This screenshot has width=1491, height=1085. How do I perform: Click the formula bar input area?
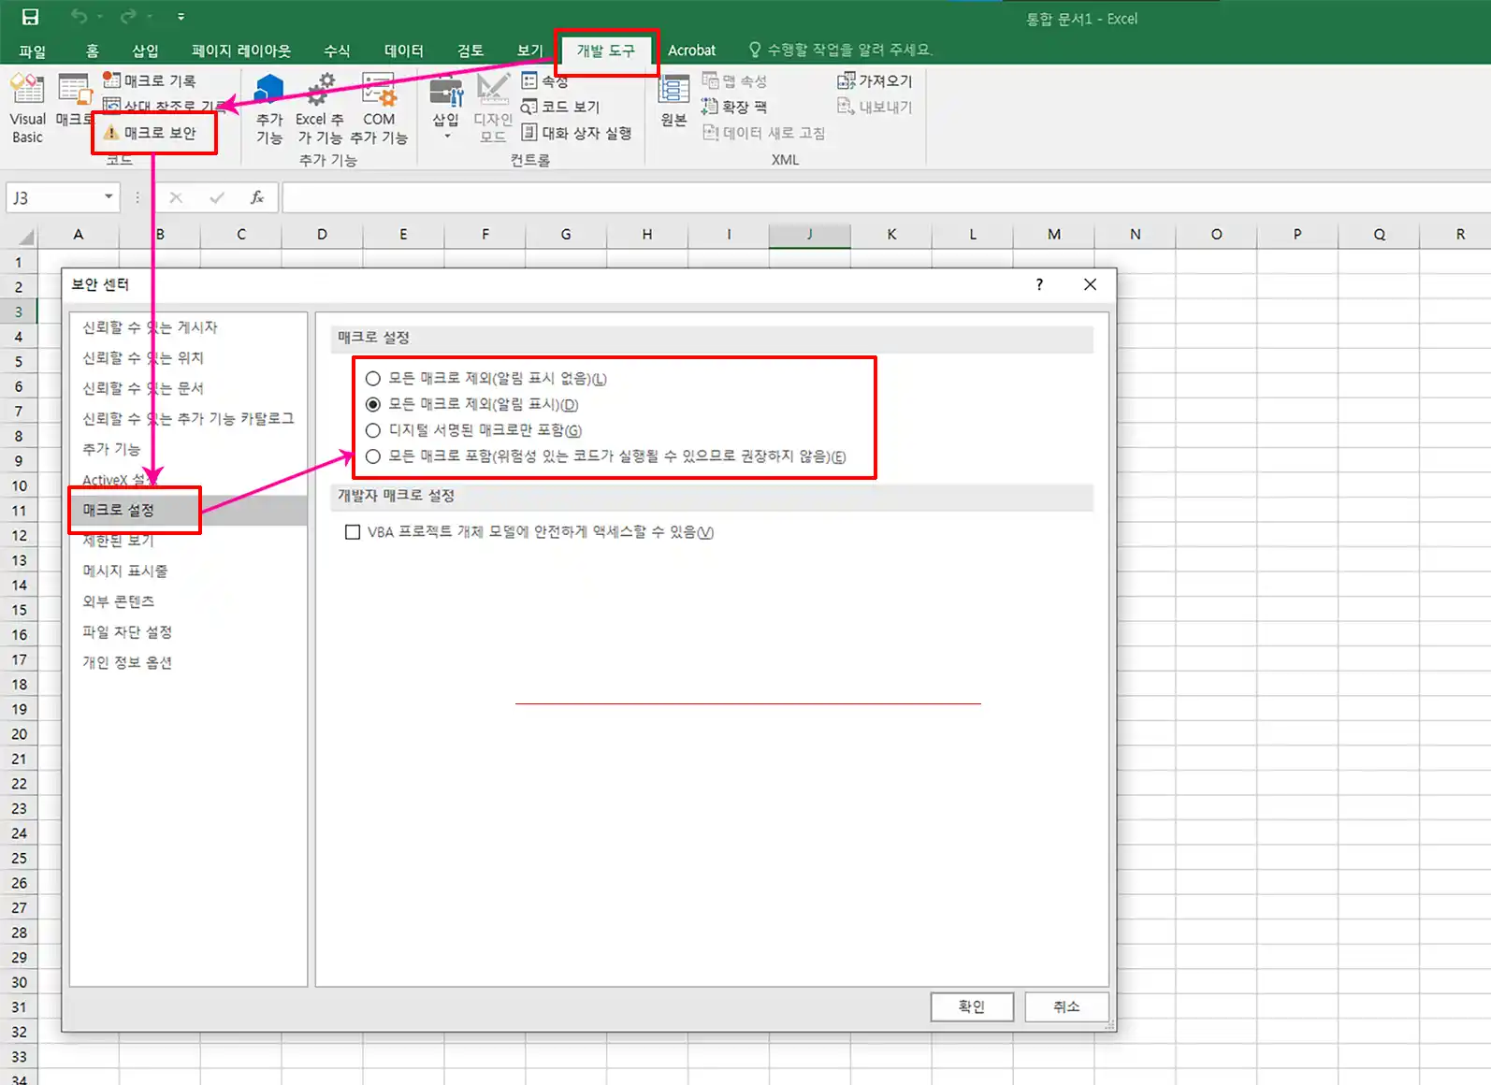point(885,197)
